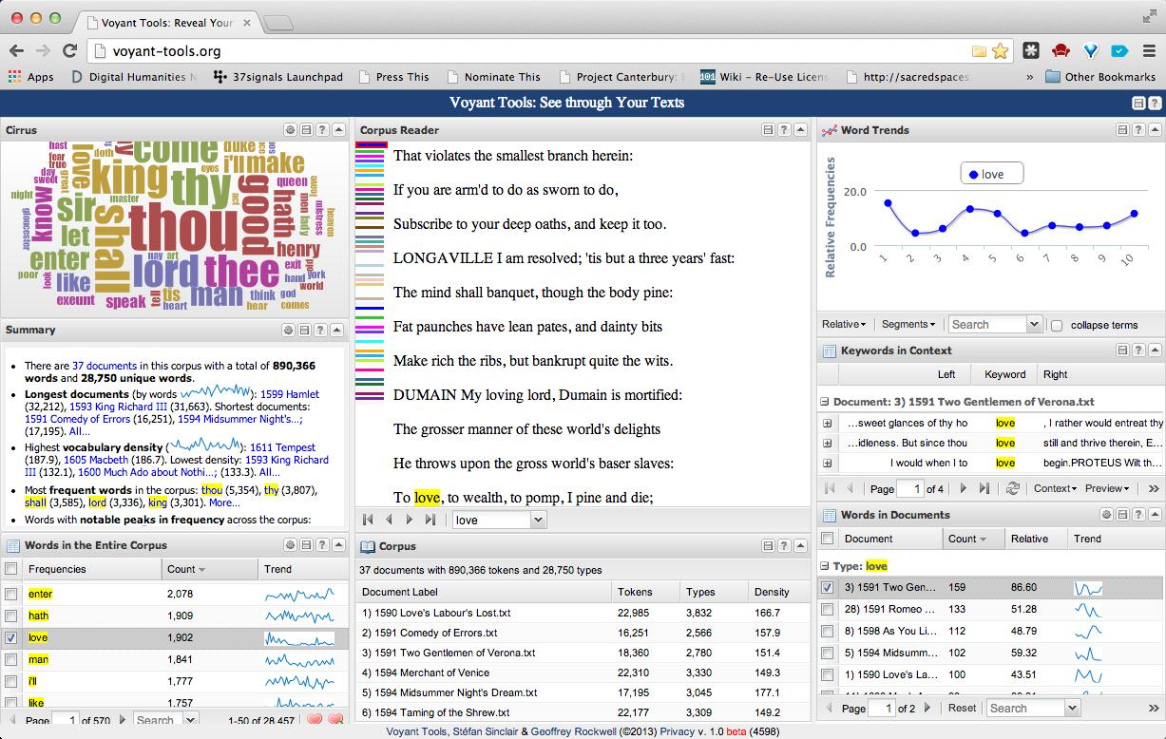
Task: Go to next page of Keywords in Context
Action: click(x=963, y=488)
